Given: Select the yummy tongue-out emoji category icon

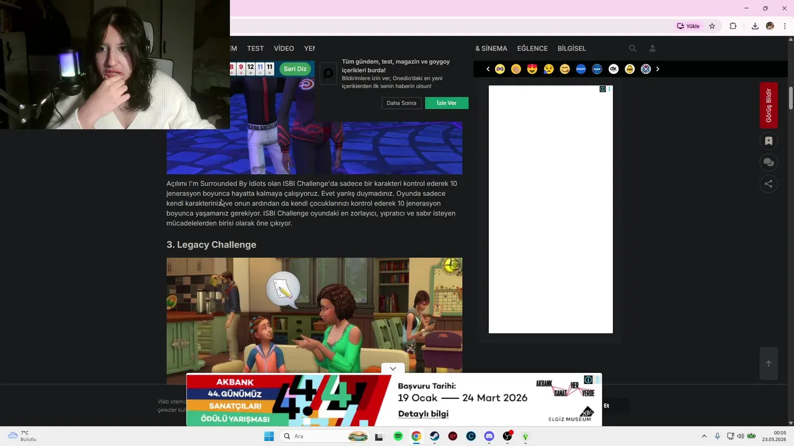Looking at the screenshot, I should click(x=564, y=69).
